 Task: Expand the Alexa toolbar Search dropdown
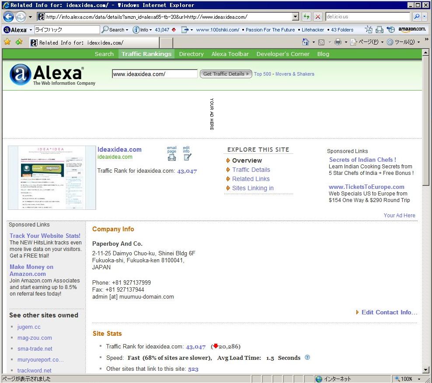coord(116,30)
